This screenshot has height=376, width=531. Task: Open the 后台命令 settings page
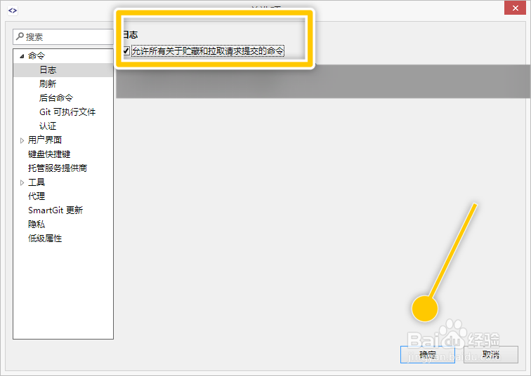56,98
